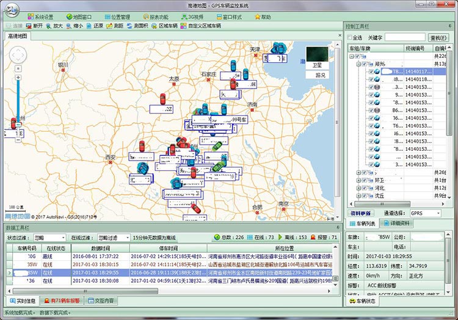Open the 状态过滤 dropdown

[x=49, y=238]
